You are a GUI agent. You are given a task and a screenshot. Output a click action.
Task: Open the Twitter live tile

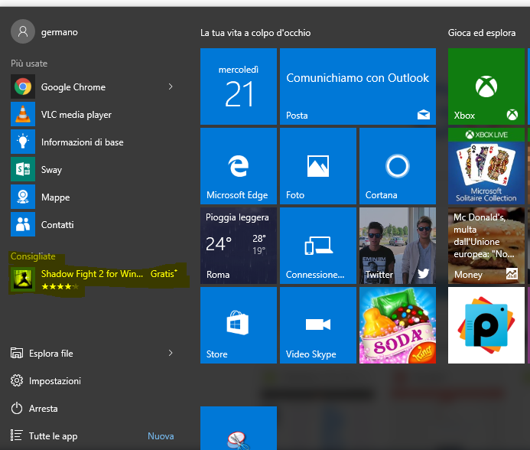[398, 246]
